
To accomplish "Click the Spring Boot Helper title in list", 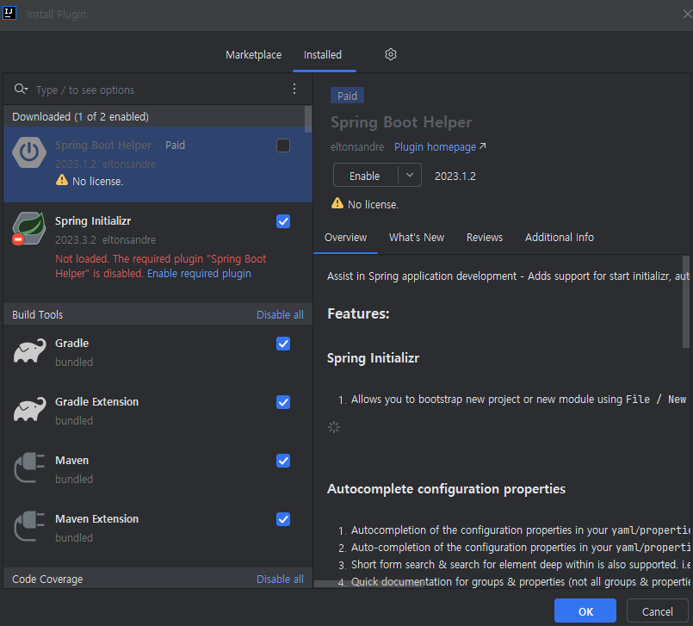I will pyautogui.click(x=103, y=145).
